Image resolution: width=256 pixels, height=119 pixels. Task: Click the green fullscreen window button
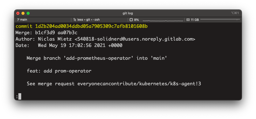(x=28, y=13)
